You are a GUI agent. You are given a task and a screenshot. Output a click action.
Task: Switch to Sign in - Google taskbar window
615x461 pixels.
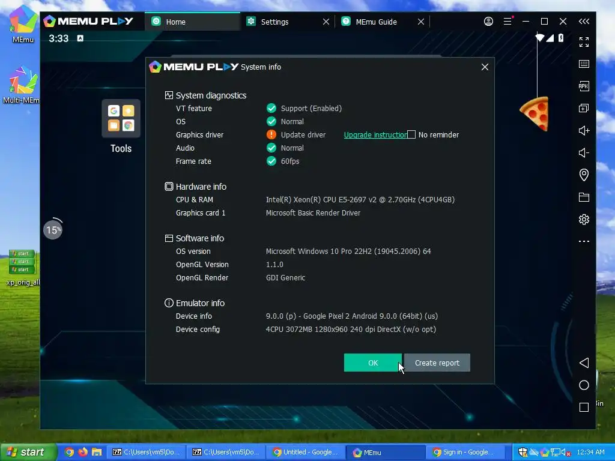pyautogui.click(x=465, y=452)
